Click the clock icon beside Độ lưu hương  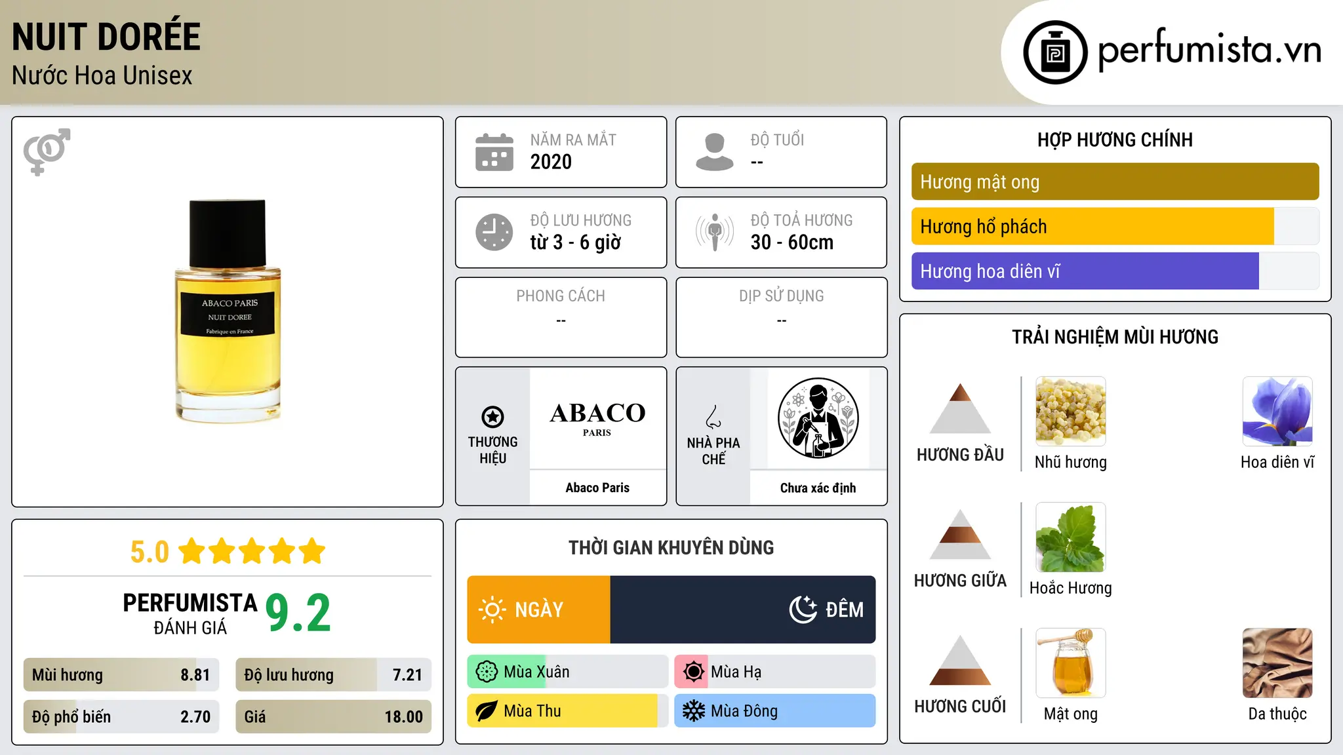point(494,232)
